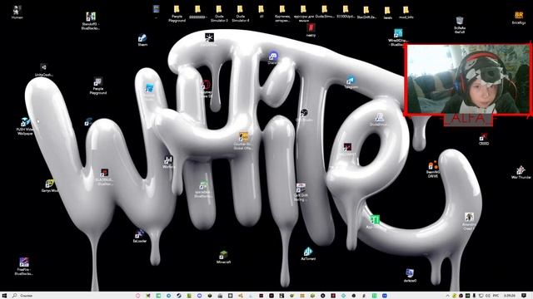Screen dimensions: 533x299
Task: Open the Dude Simulator 2 folder
Action: (219, 13)
